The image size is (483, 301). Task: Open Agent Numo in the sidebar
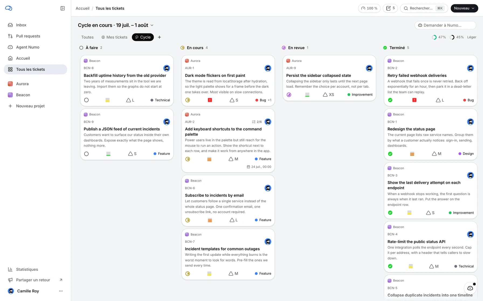click(x=35, y=47)
